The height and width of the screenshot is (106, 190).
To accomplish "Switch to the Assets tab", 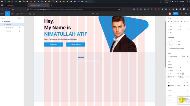I will pos(8,18).
